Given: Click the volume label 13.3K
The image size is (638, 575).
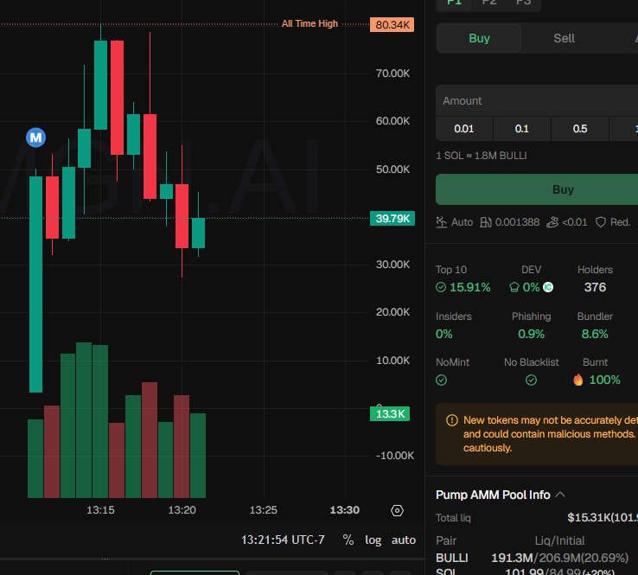Looking at the screenshot, I should click(390, 414).
